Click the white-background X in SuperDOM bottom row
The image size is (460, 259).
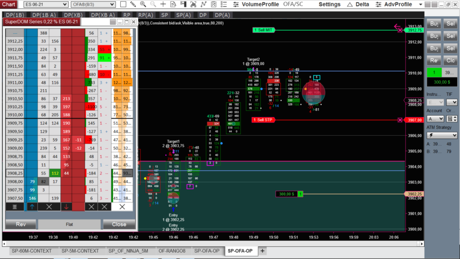(122, 207)
